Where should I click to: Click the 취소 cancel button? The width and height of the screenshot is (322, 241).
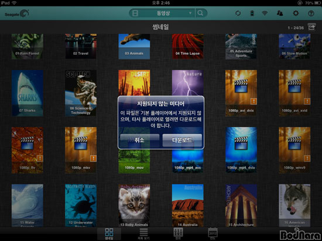(140, 140)
